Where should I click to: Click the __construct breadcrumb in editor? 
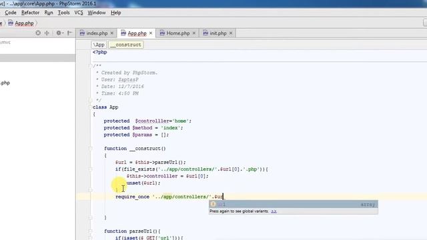click(x=126, y=45)
